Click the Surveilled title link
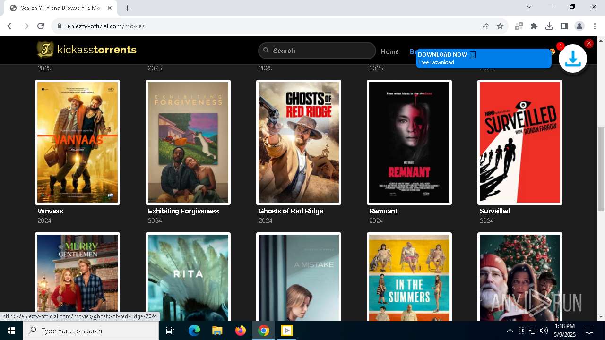Image resolution: width=605 pixels, height=340 pixels. point(495,211)
